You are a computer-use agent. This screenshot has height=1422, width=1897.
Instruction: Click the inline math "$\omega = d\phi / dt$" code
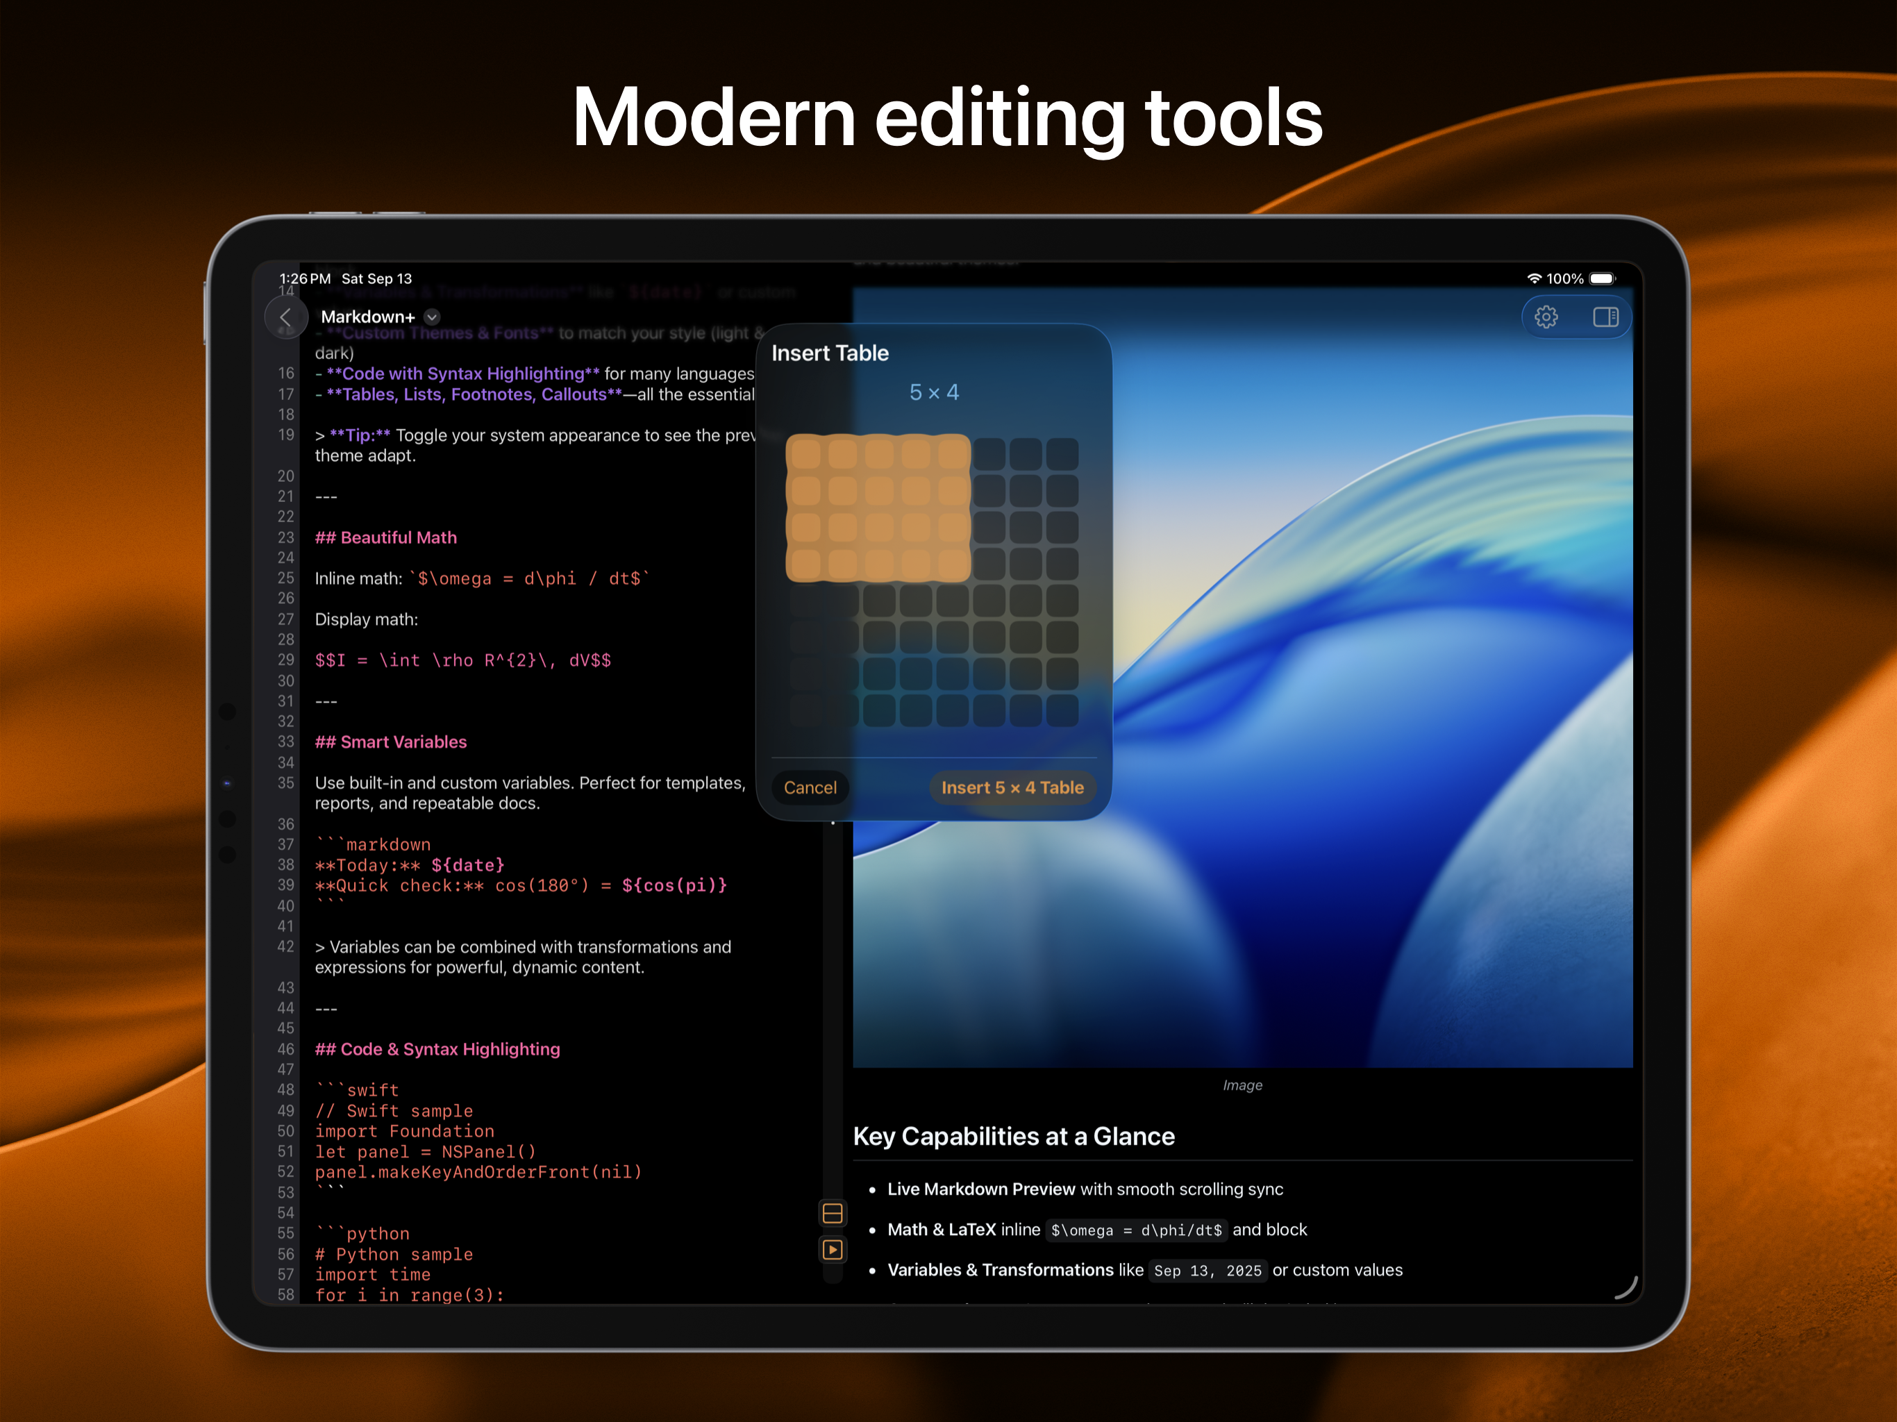(530, 579)
